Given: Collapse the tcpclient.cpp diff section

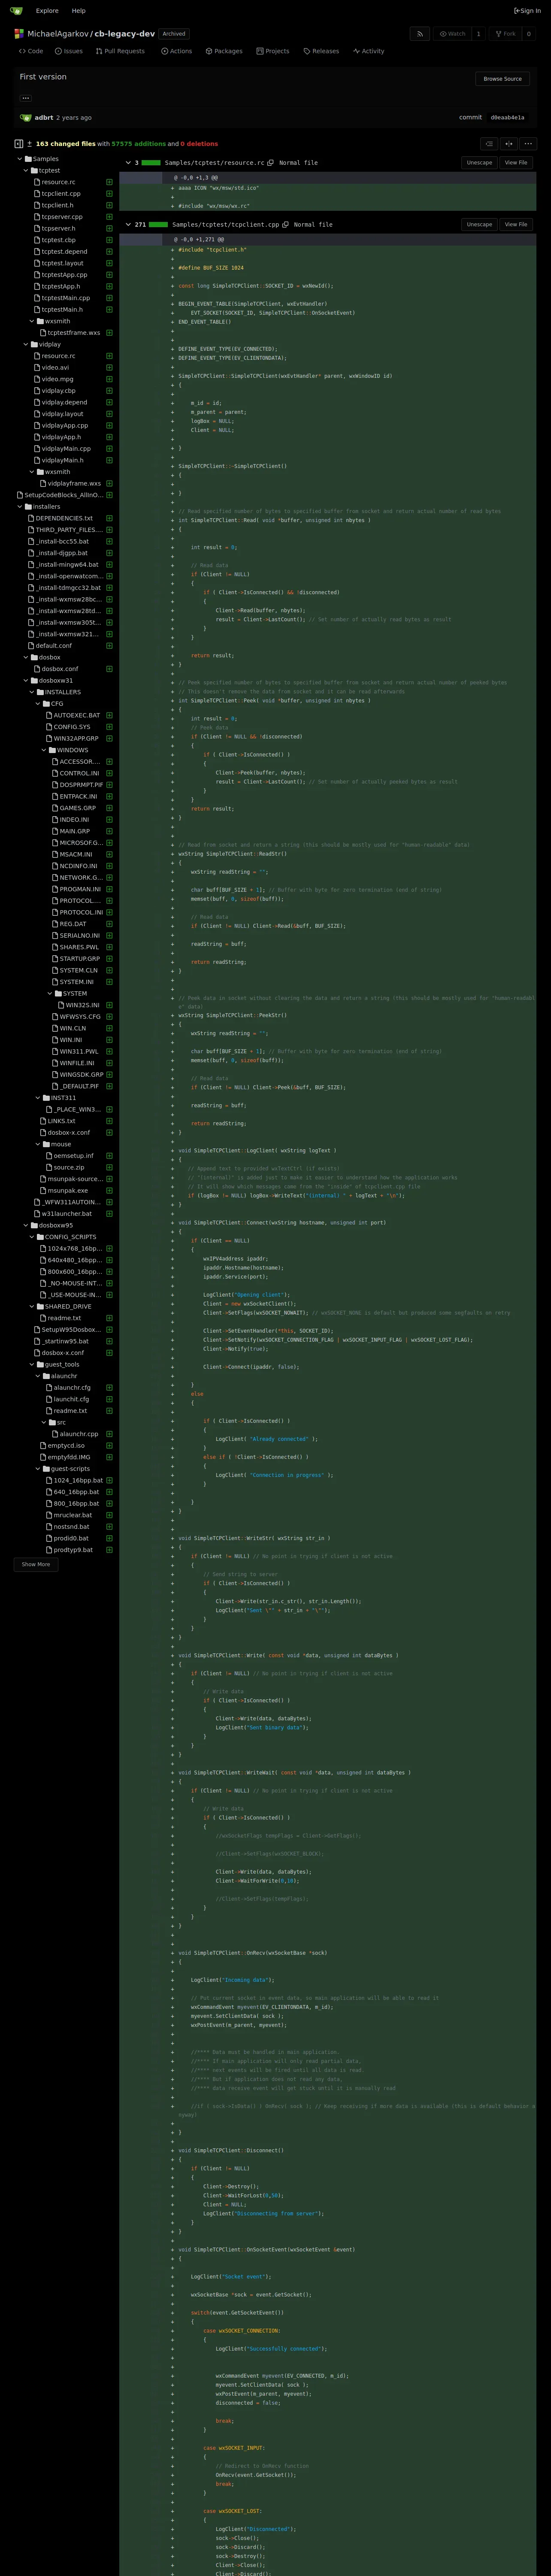Looking at the screenshot, I should tap(128, 225).
